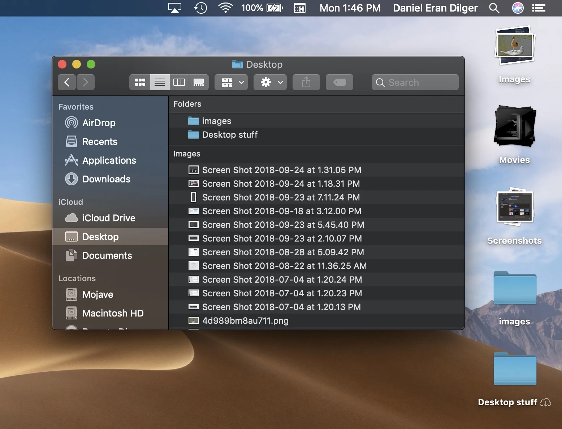Open the Movies stack on the desktop
562x429 pixels.
515,126
